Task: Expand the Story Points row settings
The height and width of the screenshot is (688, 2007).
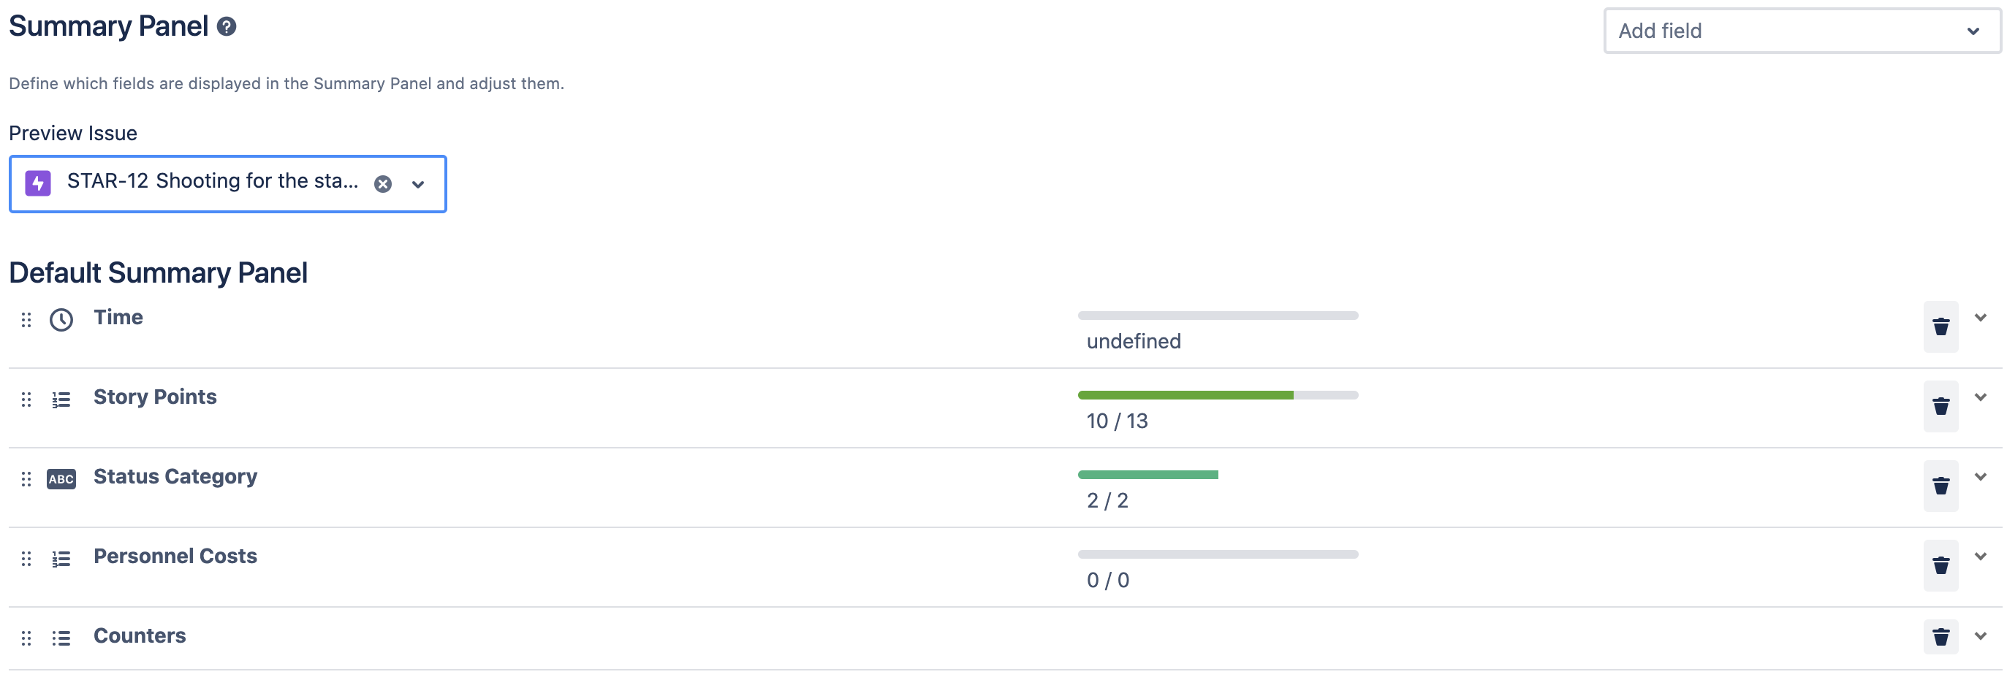Action: coord(1981,397)
